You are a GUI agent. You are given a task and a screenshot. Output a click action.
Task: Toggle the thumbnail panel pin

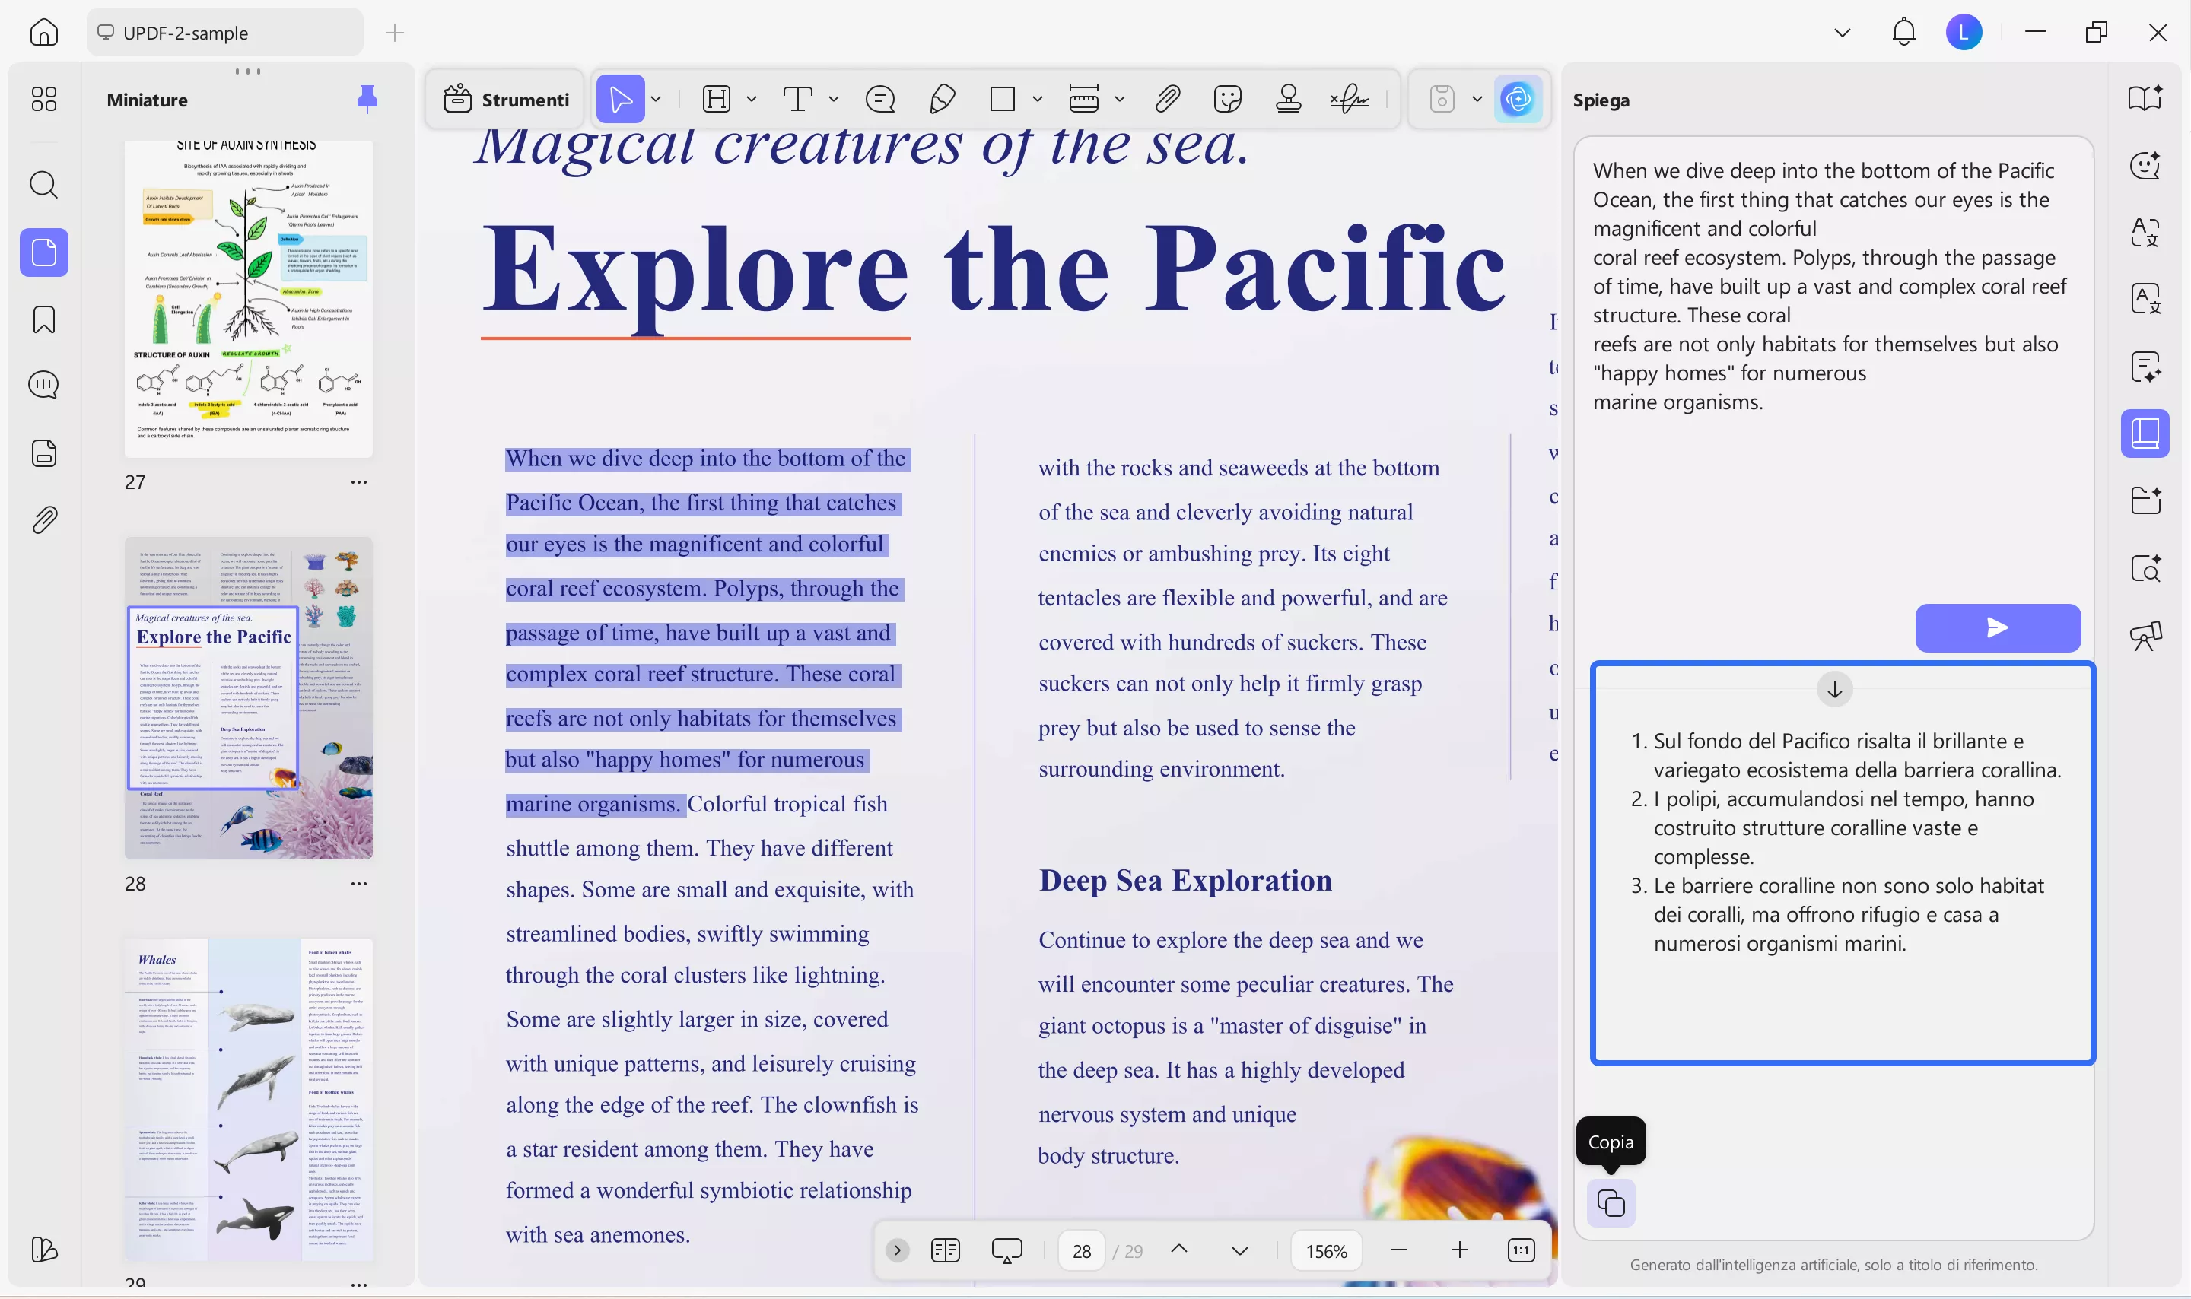pos(367,99)
